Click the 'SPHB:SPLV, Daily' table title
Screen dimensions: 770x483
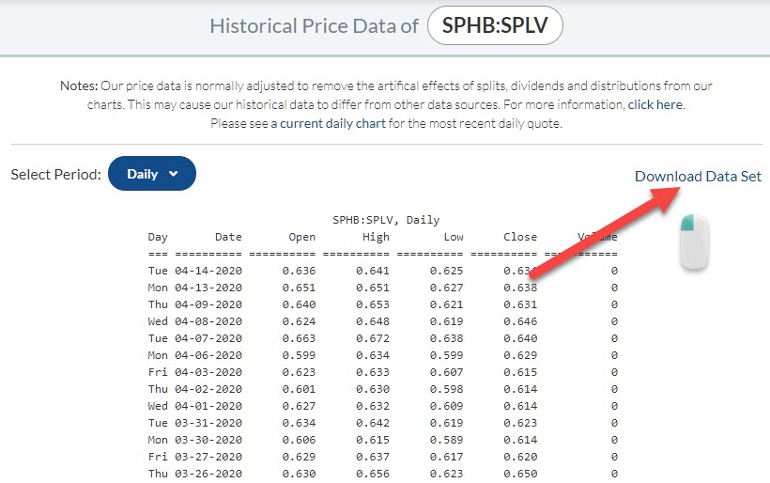pos(386,220)
